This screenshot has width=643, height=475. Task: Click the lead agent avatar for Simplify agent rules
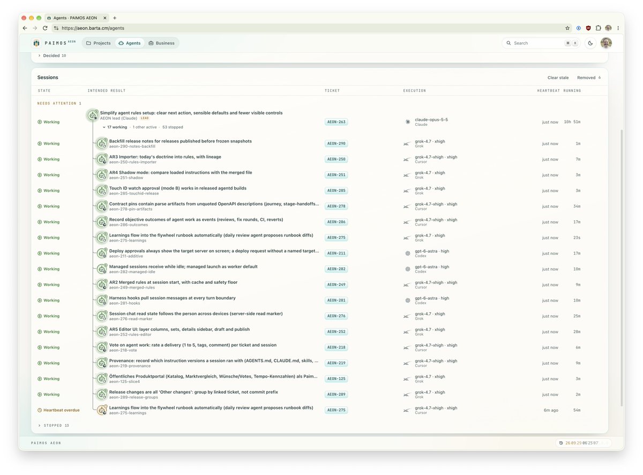pyautogui.click(x=93, y=115)
